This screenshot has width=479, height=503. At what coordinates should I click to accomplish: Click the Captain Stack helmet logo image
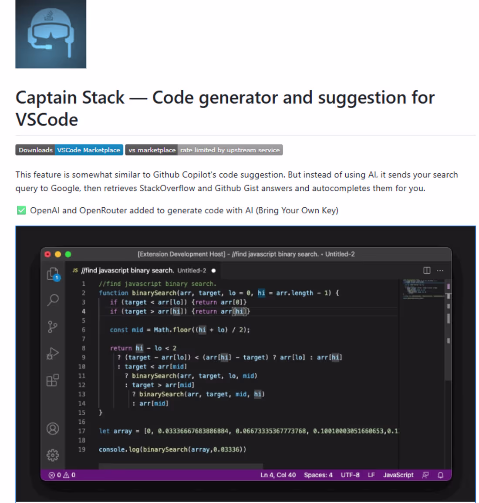(51, 34)
